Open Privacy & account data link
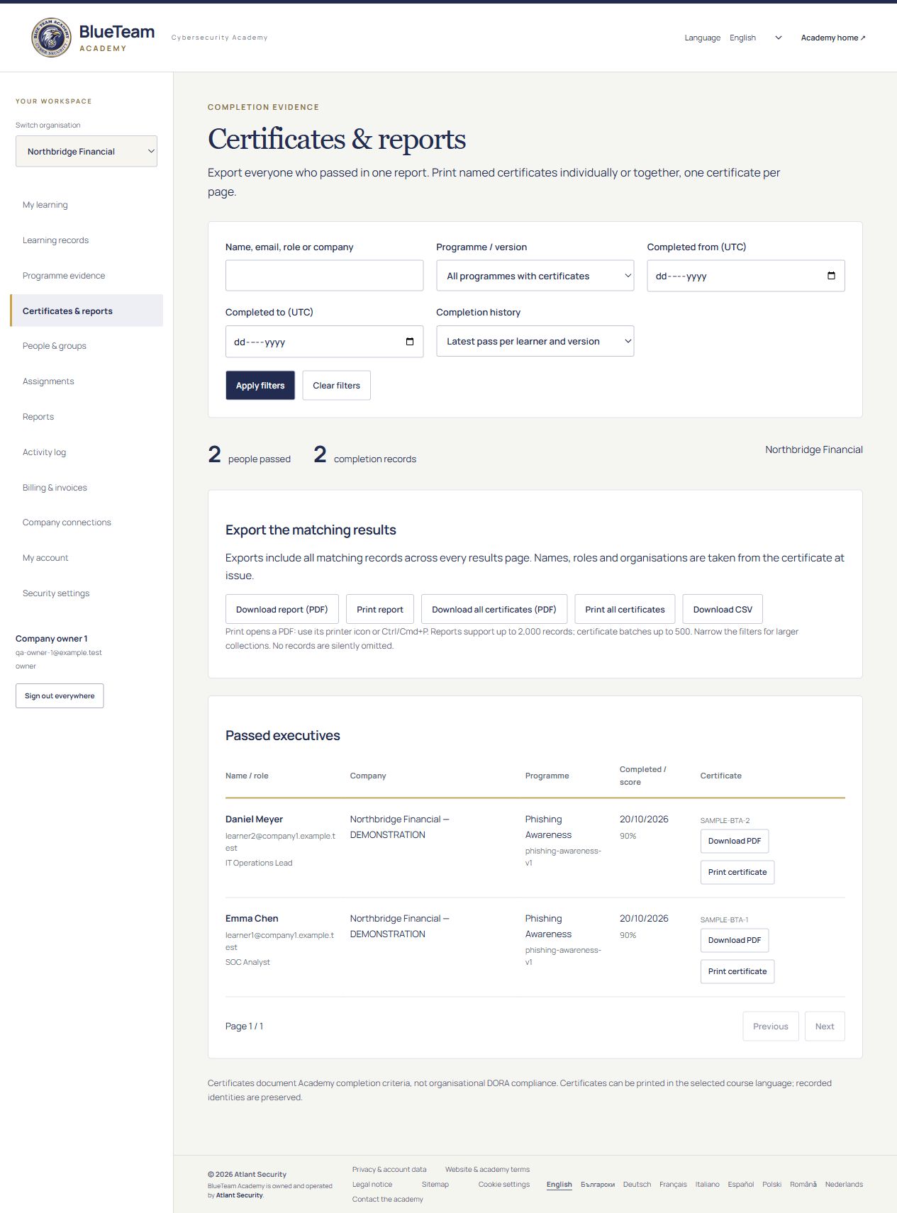This screenshot has width=897, height=1213. (389, 1169)
